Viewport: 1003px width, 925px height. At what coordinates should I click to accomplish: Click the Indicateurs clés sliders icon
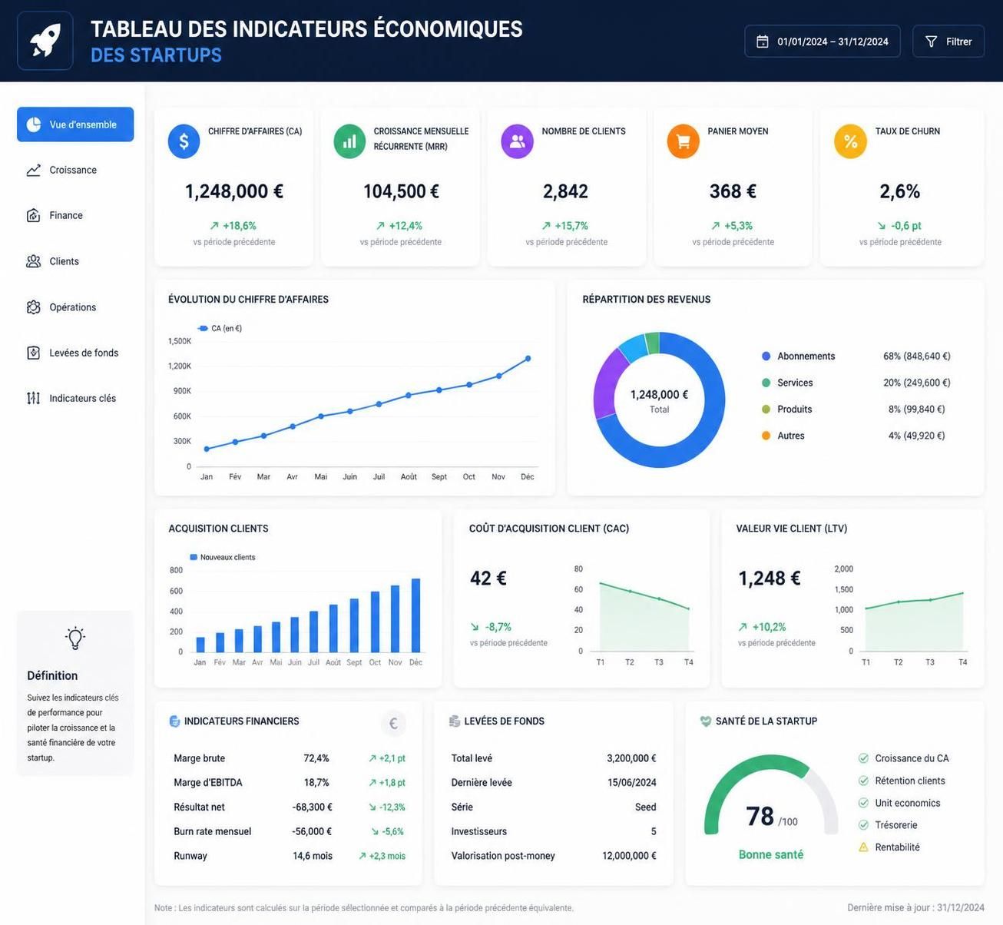coord(34,398)
